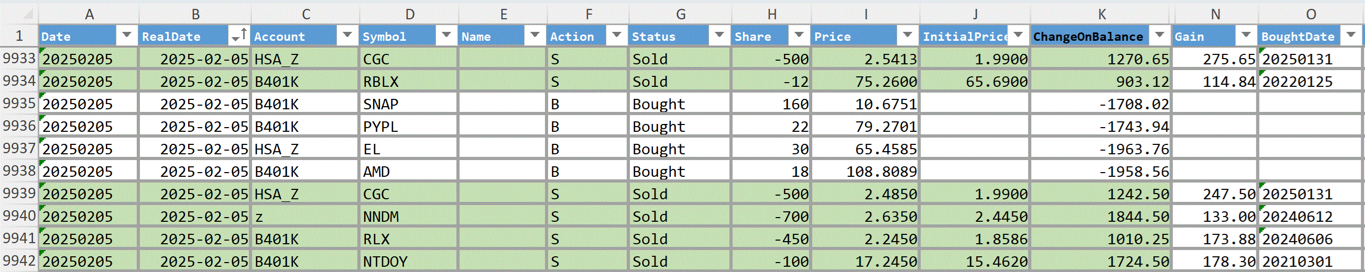Select column header D
Viewport: 1365px width, 272px height.
[x=409, y=14]
